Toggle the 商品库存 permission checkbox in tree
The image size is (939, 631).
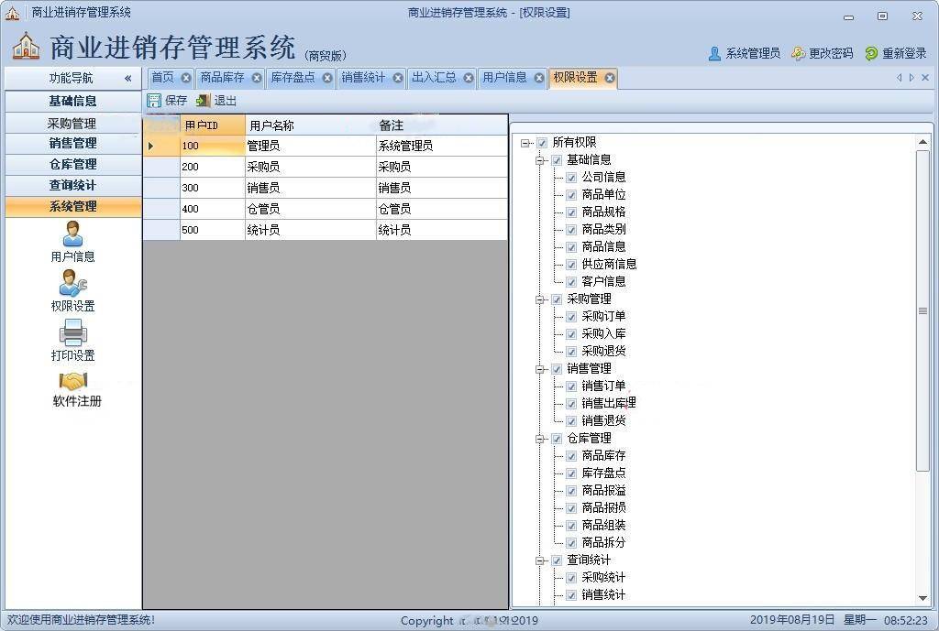pyautogui.click(x=571, y=456)
